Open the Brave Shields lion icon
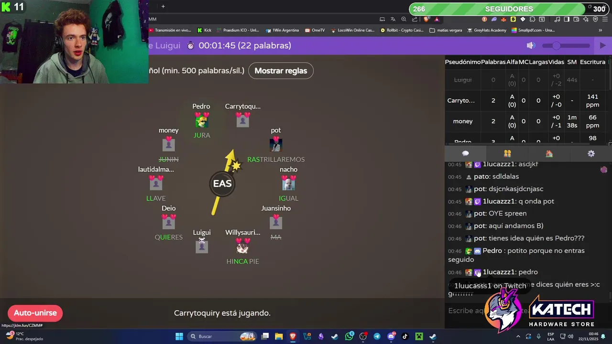Screen dimensions: 612x344 point(426,19)
